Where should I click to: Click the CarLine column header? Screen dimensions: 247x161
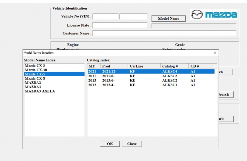[x=144, y=66]
